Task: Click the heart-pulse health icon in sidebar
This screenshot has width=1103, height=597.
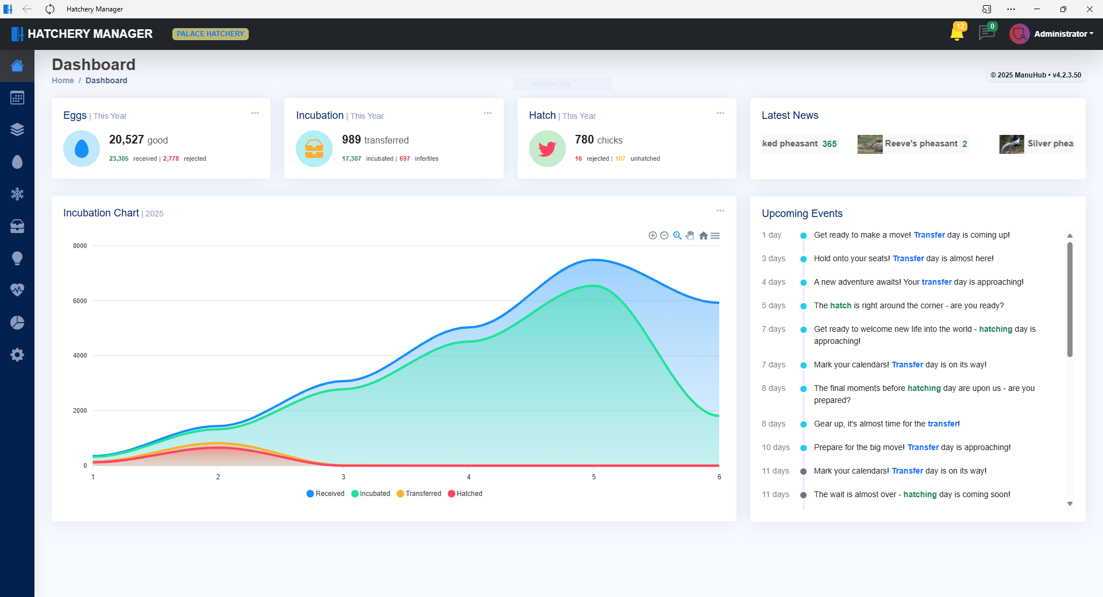Action: tap(17, 290)
